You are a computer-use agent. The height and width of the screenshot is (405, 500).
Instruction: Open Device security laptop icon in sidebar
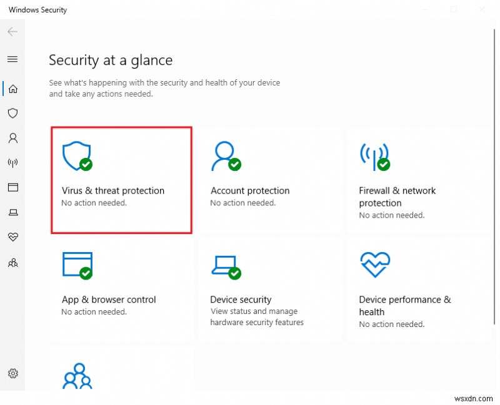click(x=12, y=212)
